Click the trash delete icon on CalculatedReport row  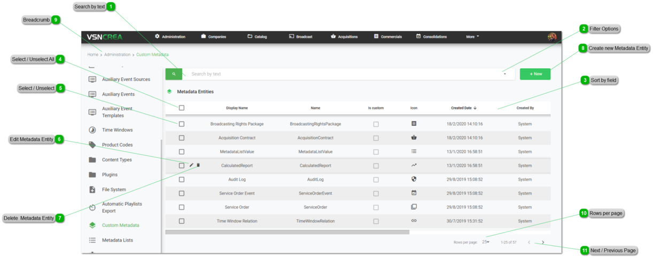[x=198, y=165]
